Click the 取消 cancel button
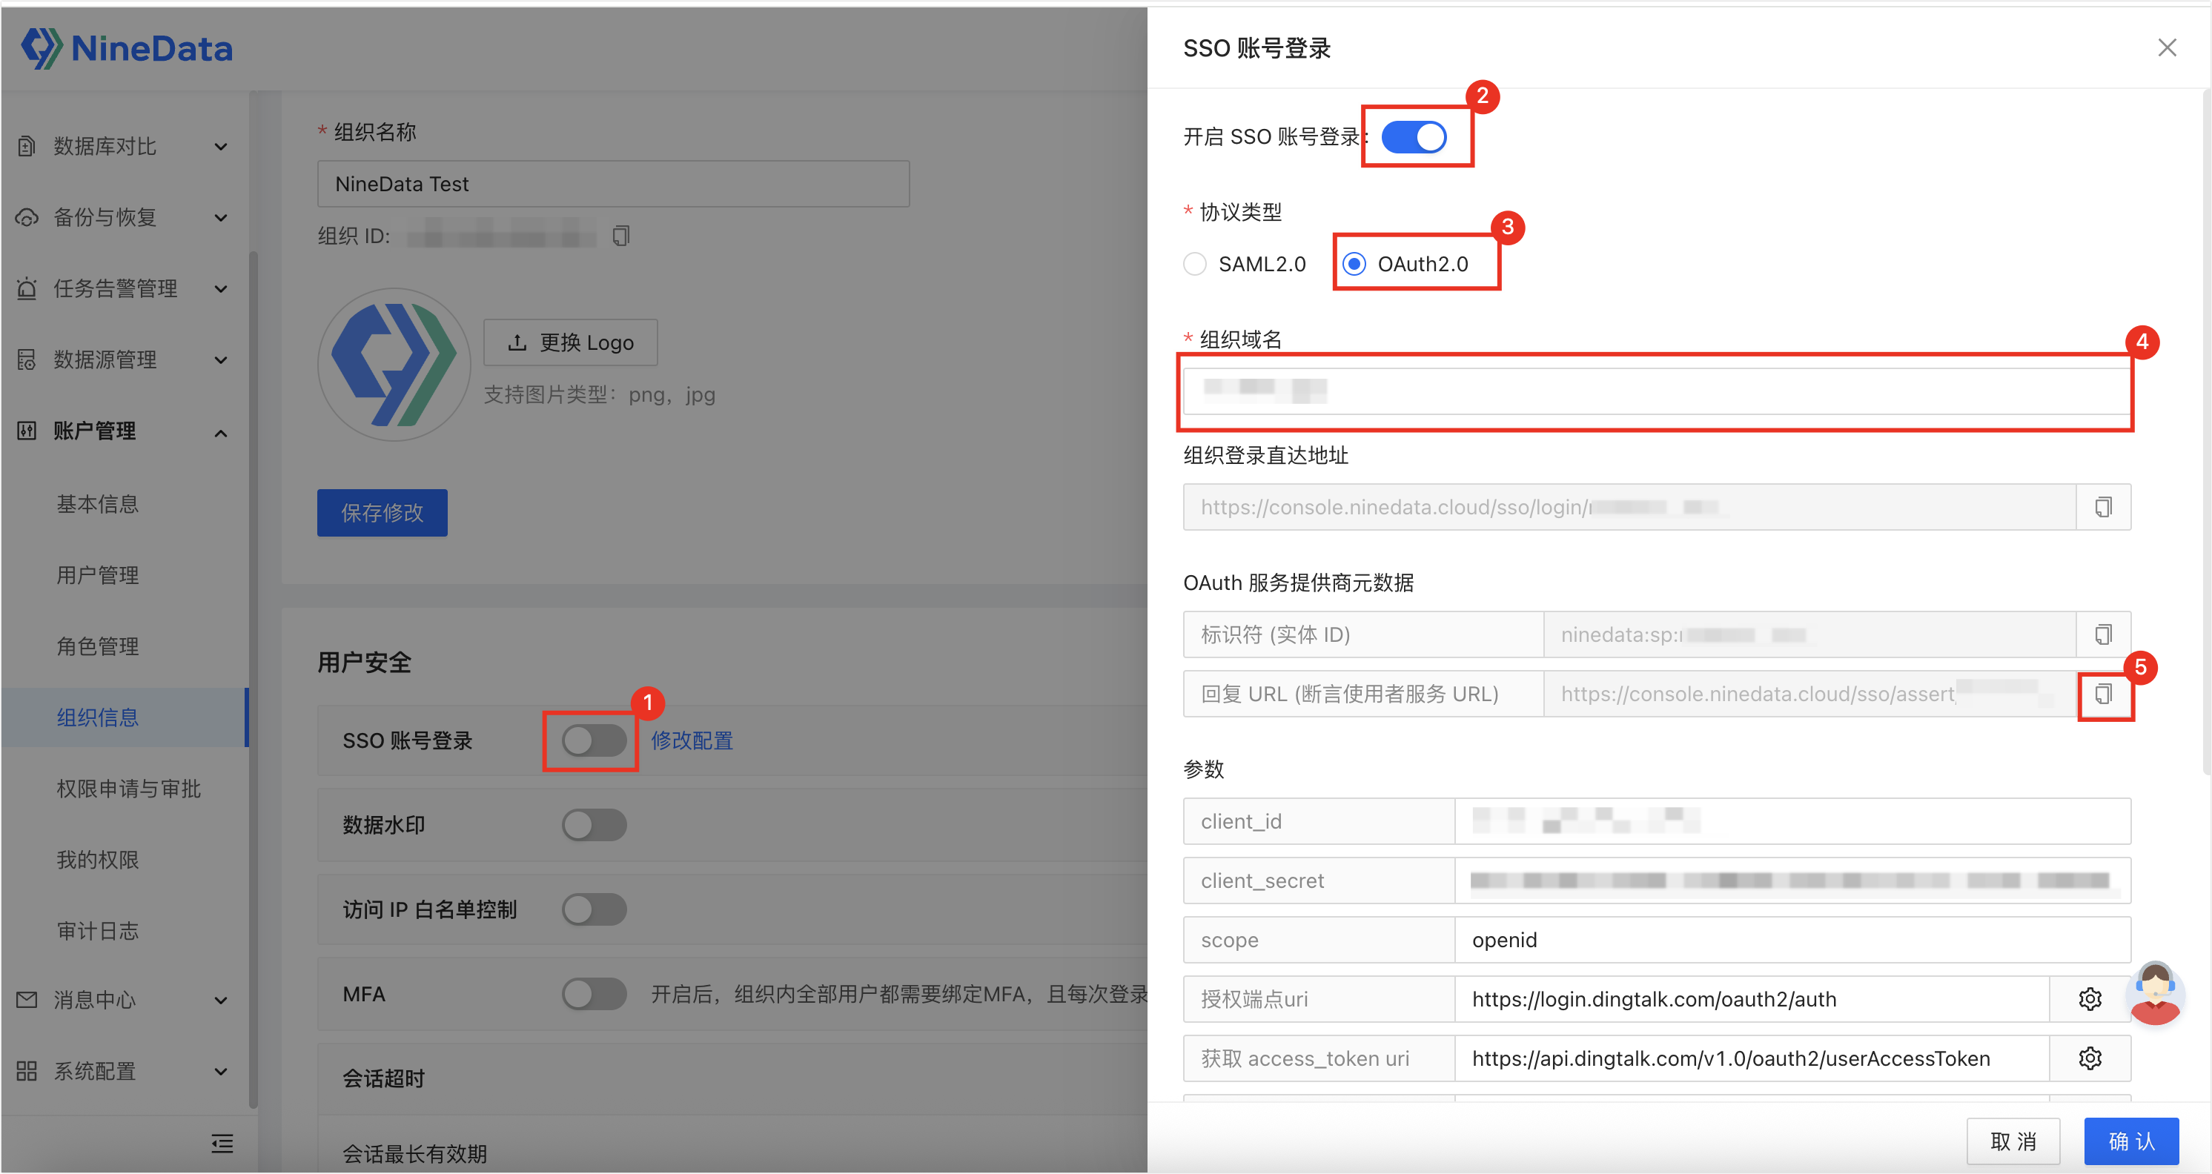The image size is (2212, 1174). click(2013, 1141)
